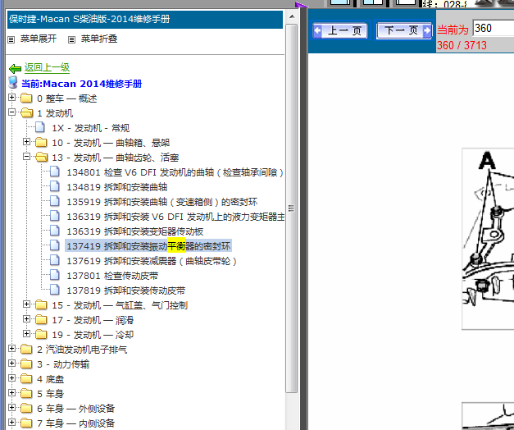Click document icon of 137419 row
The height and width of the screenshot is (430, 514).
[55, 245]
